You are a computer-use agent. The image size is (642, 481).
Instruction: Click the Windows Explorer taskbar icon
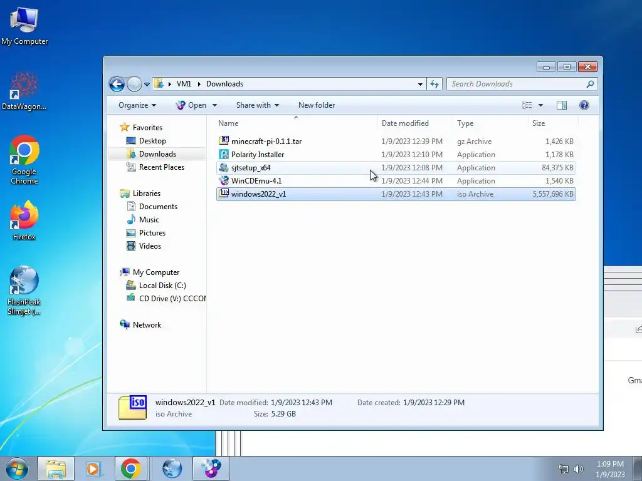pyautogui.click(x=56, y=468)
